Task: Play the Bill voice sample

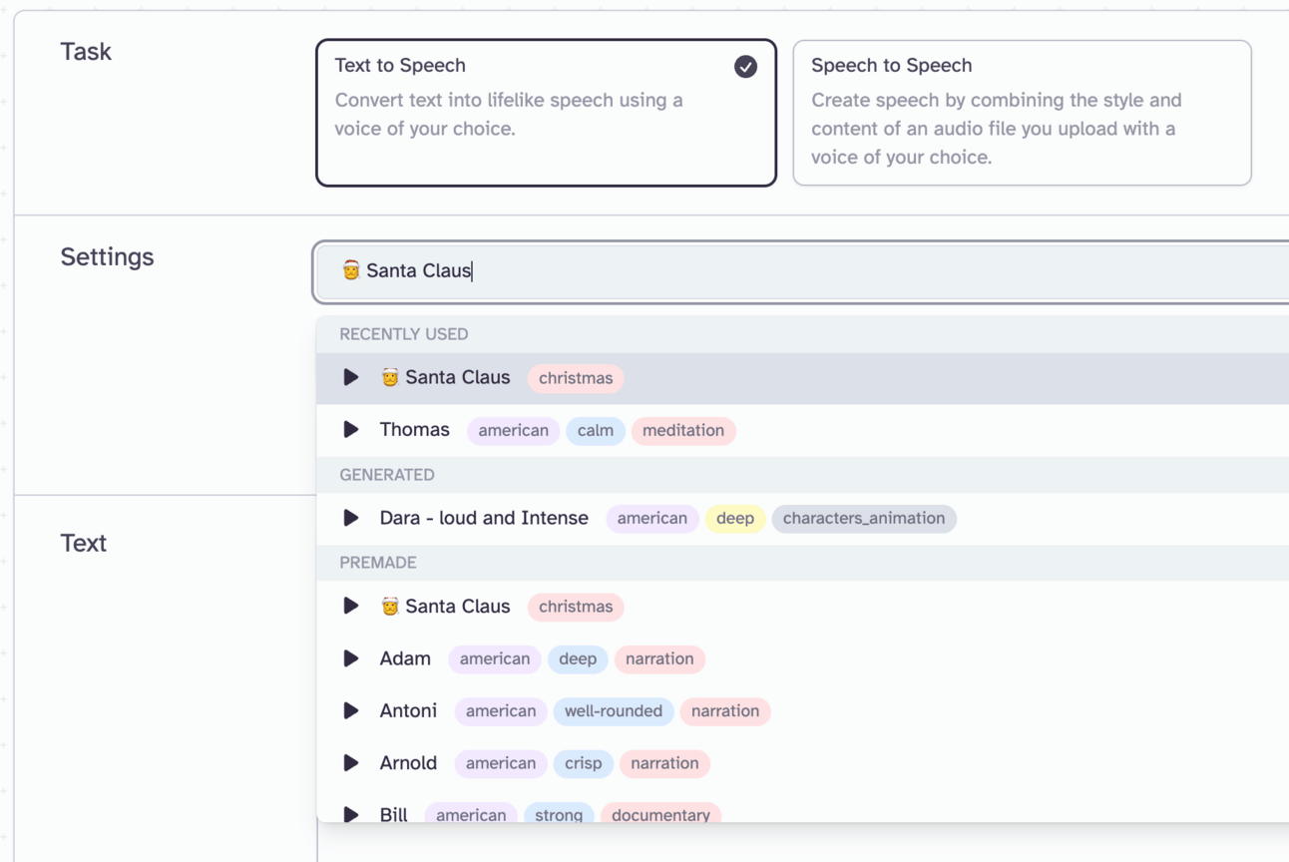Action: pos(351,814)
